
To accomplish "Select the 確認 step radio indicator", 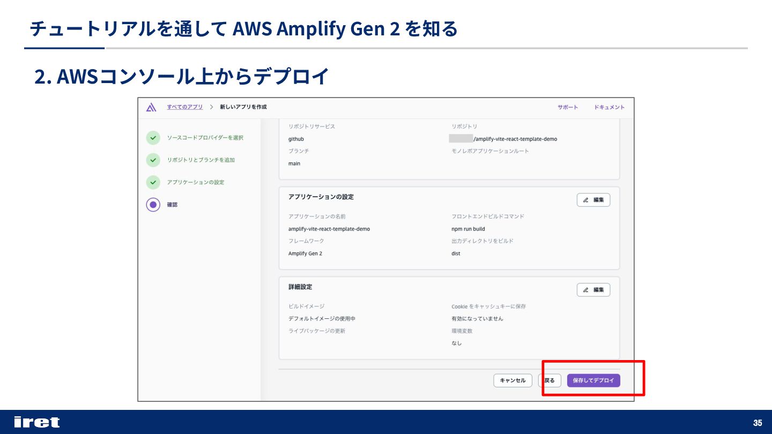I will pos(153,205).
